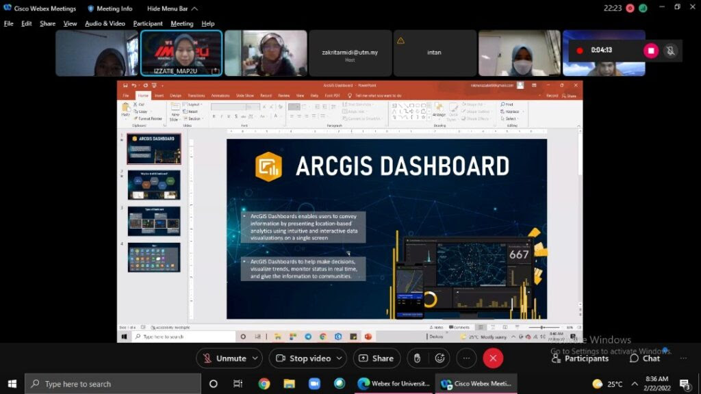Click the ArcGIS Dashboard hexagon logo on slide
This screenshot has height=394, width=701.
point(268,167)
